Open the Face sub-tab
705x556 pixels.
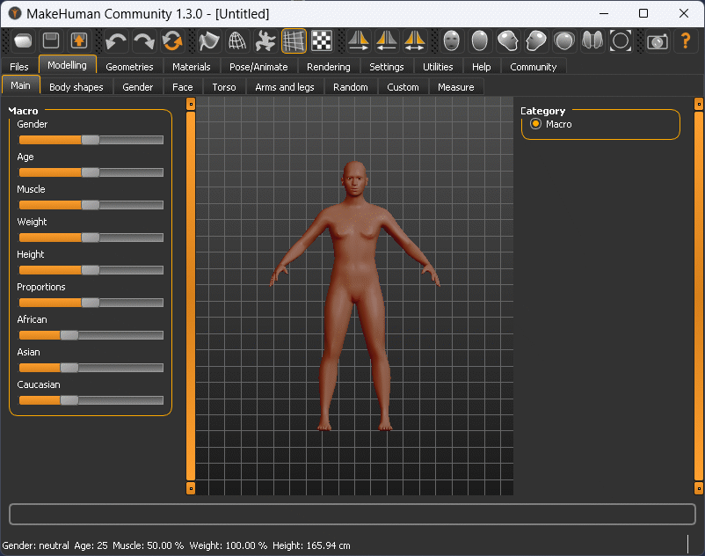pos(183,87)
